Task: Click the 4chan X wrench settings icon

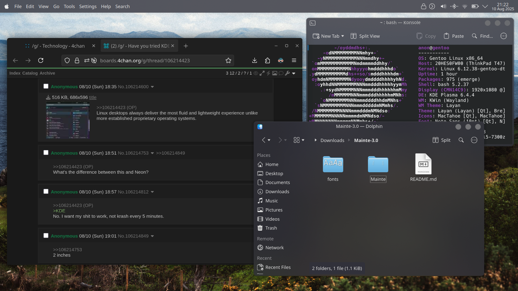Action: 287,73
